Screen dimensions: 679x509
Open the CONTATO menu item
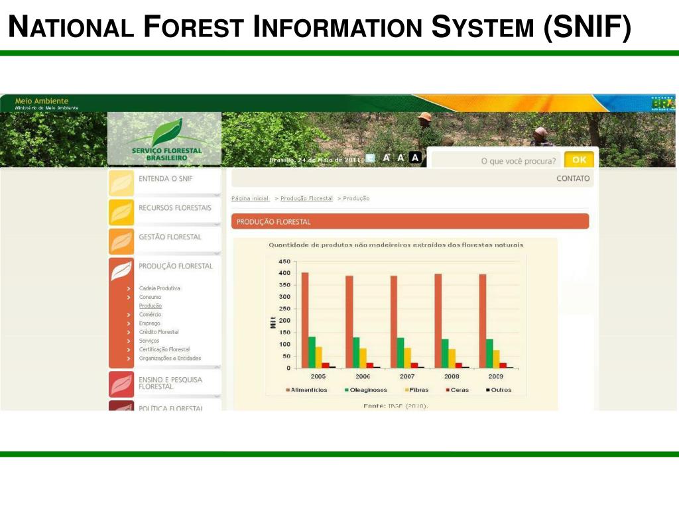[572, 178]
